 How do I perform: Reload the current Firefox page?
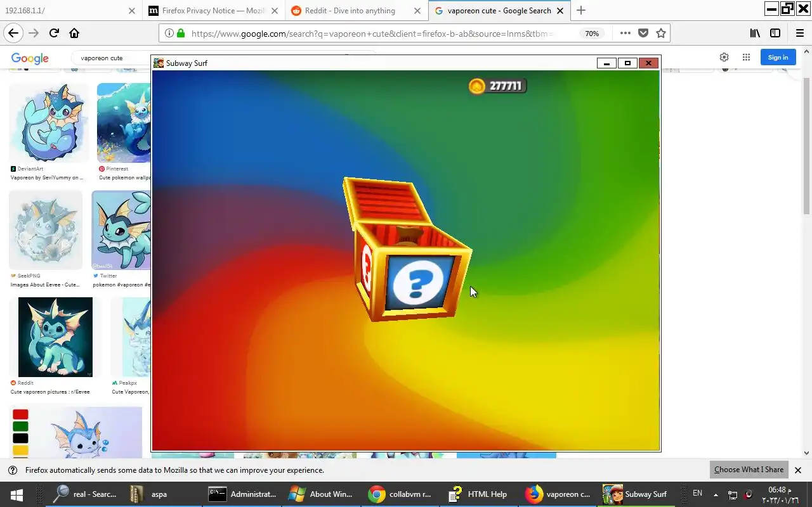(x=54, y=33)
